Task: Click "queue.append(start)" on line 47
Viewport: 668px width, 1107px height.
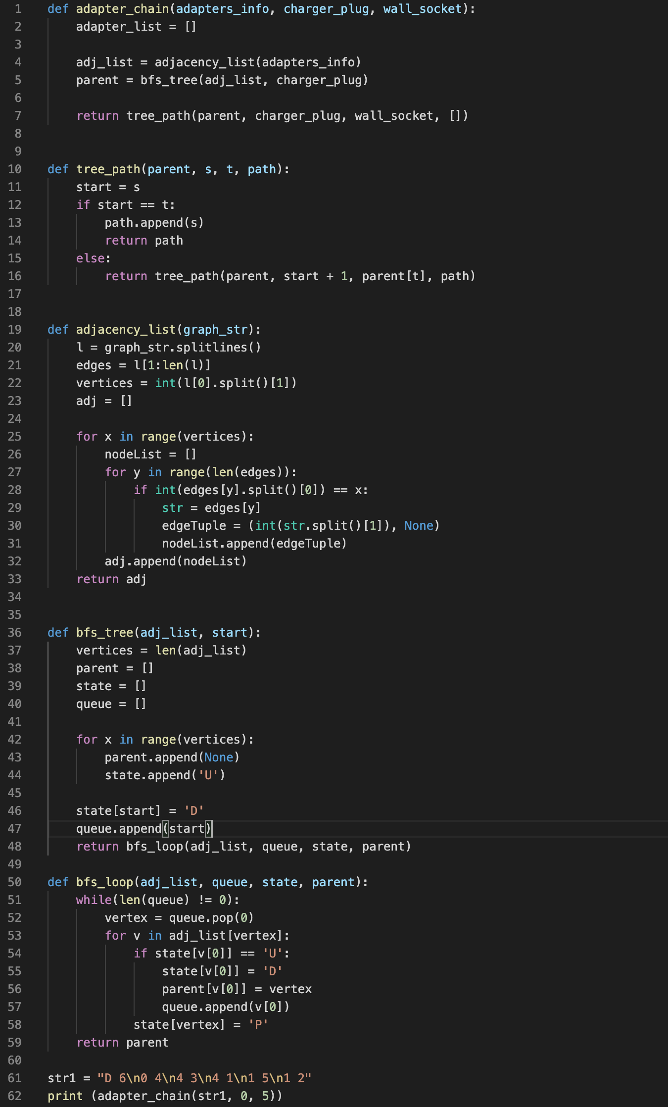Action: [144, 829]
